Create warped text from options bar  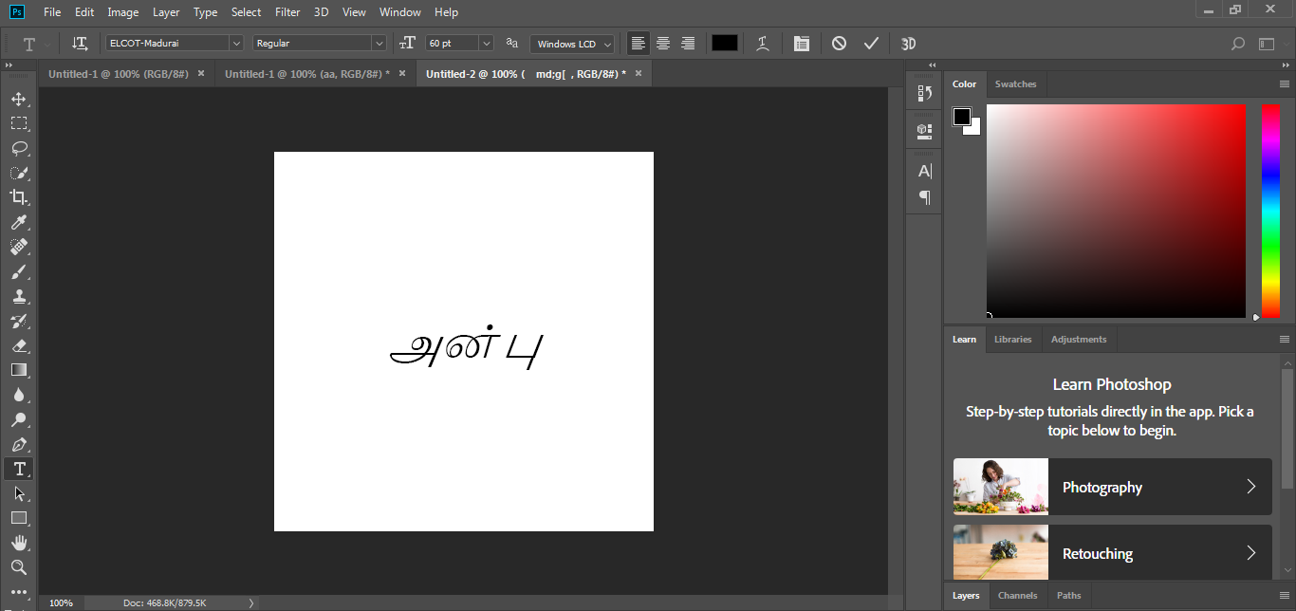click(763, 44)
